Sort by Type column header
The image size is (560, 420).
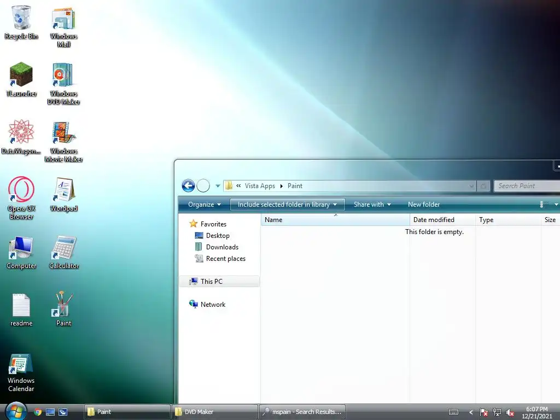coord(508,220)
